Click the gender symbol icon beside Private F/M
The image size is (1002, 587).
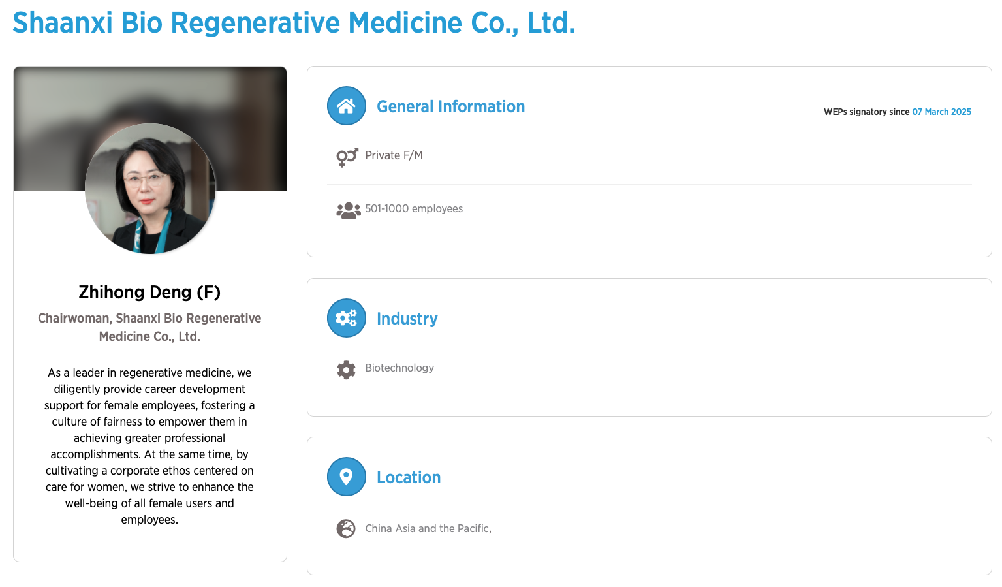(x=347, y=157)
